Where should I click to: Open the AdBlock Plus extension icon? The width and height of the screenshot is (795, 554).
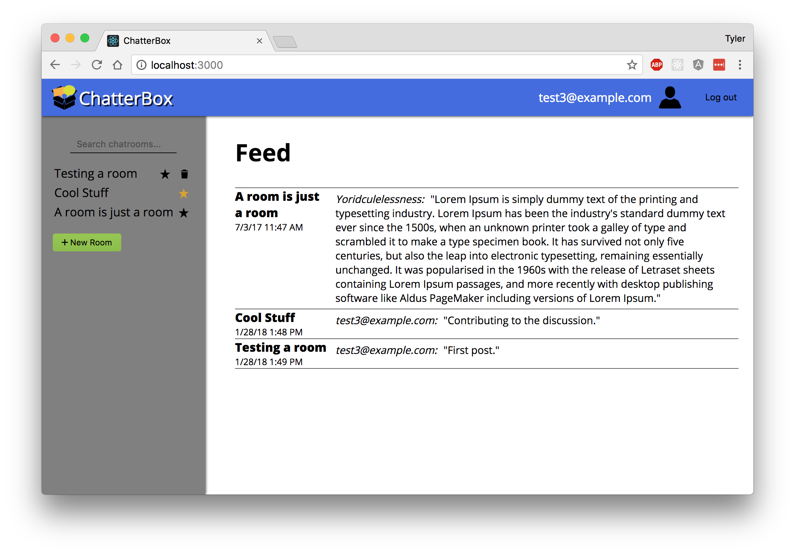[656, 64]
